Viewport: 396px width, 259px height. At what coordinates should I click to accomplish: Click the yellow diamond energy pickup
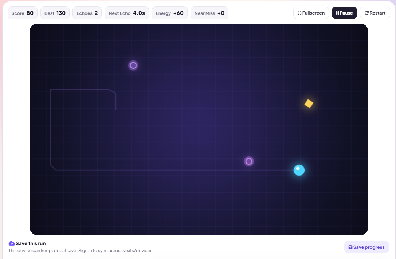tap(309, 103)
